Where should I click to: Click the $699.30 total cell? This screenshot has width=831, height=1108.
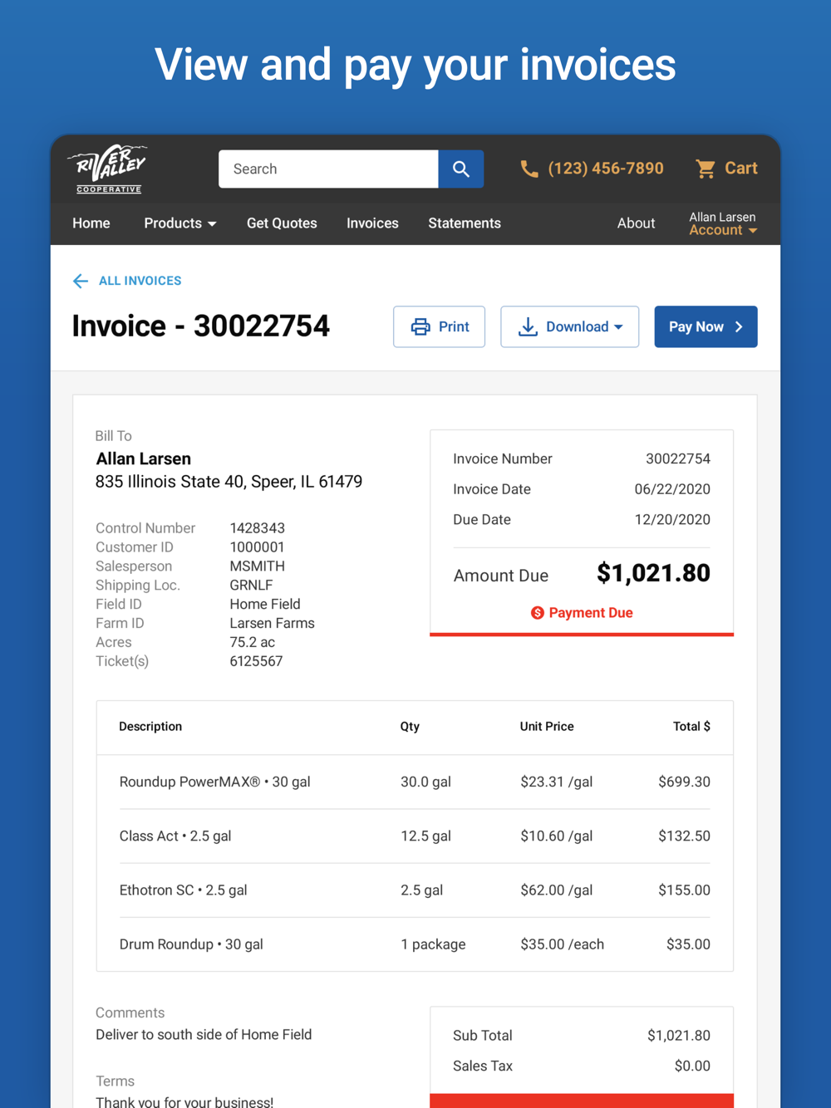(x=684, y=782)
